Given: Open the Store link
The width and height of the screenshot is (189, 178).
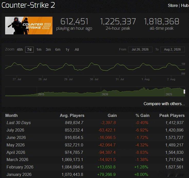Looking at the screenshot, I should [x=173, y=6].
